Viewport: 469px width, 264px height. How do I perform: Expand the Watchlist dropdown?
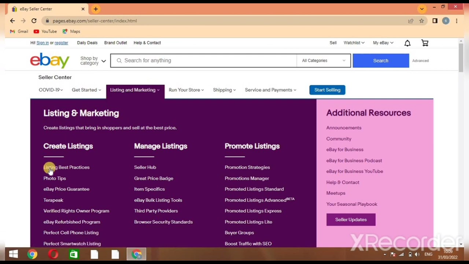click(354, 43)
